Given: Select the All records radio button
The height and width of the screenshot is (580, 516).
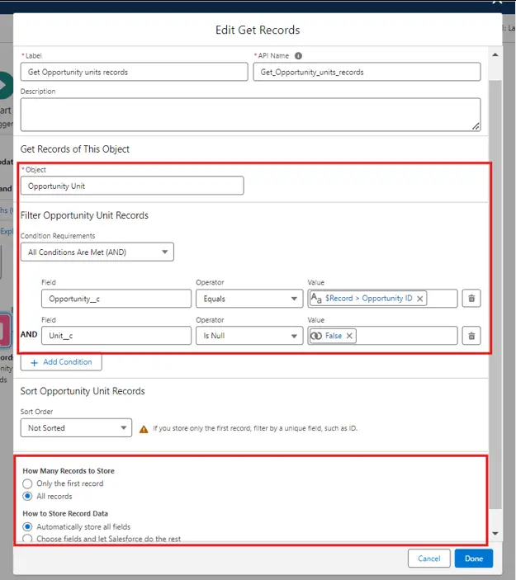Looking at the screenshot, I should pos(28,497).
